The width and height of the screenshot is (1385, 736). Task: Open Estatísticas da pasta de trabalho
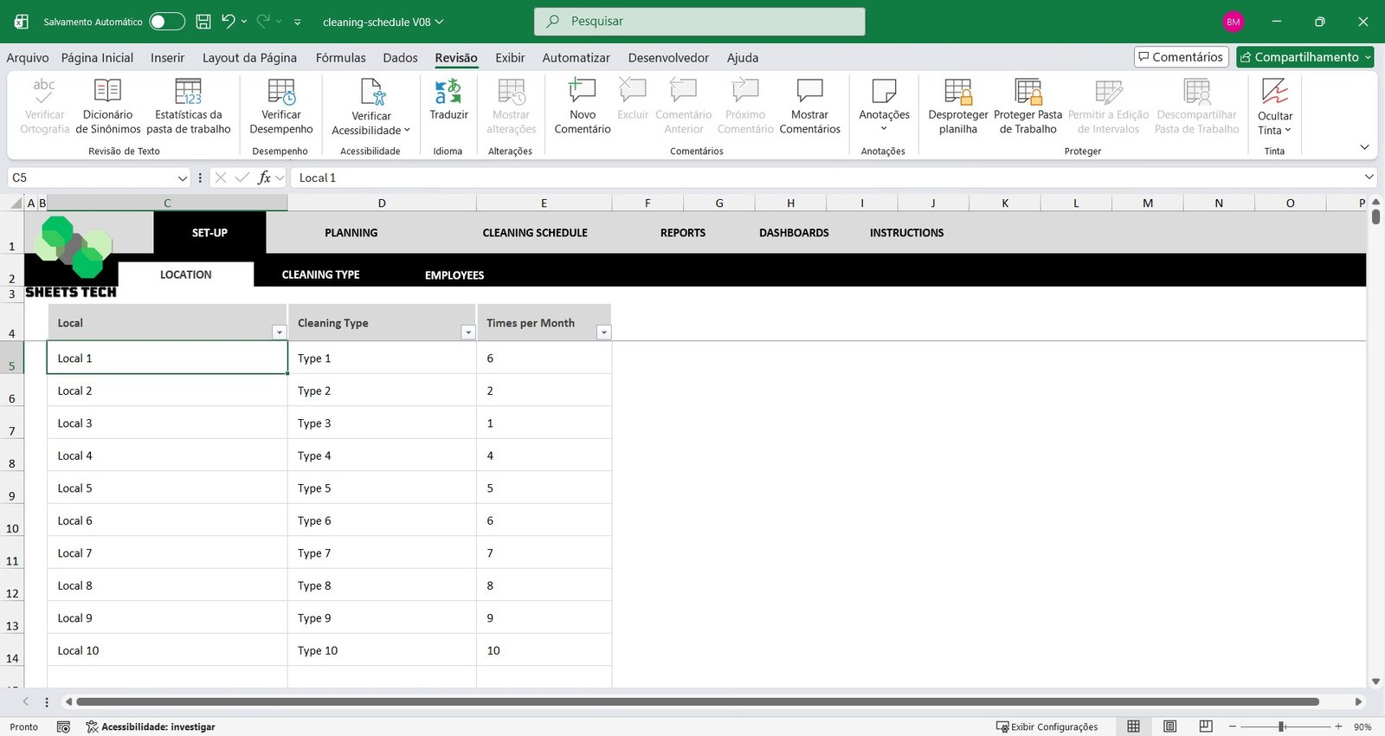coord(188,92)
